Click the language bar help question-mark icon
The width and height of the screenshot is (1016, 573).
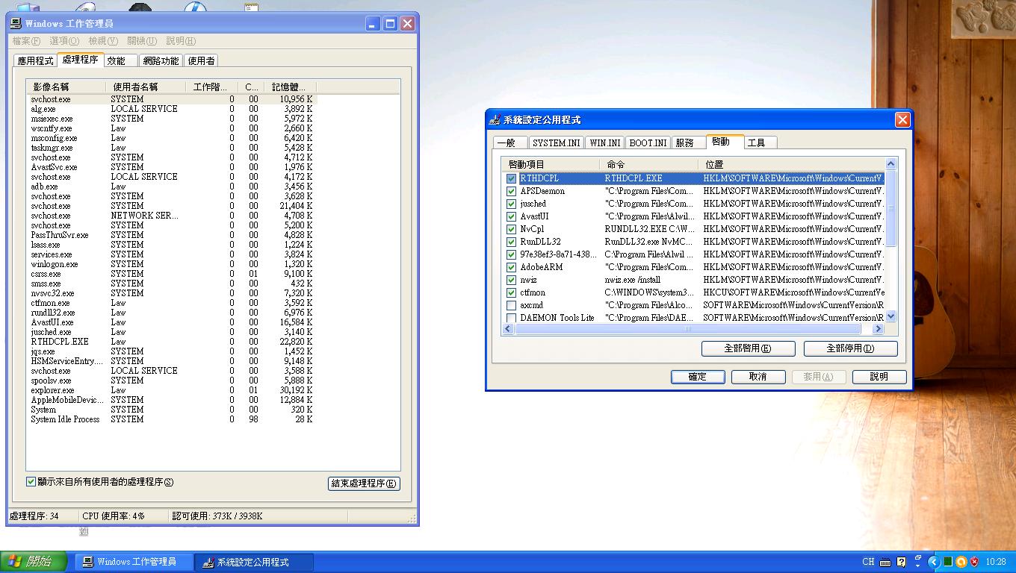coord(902,562)
